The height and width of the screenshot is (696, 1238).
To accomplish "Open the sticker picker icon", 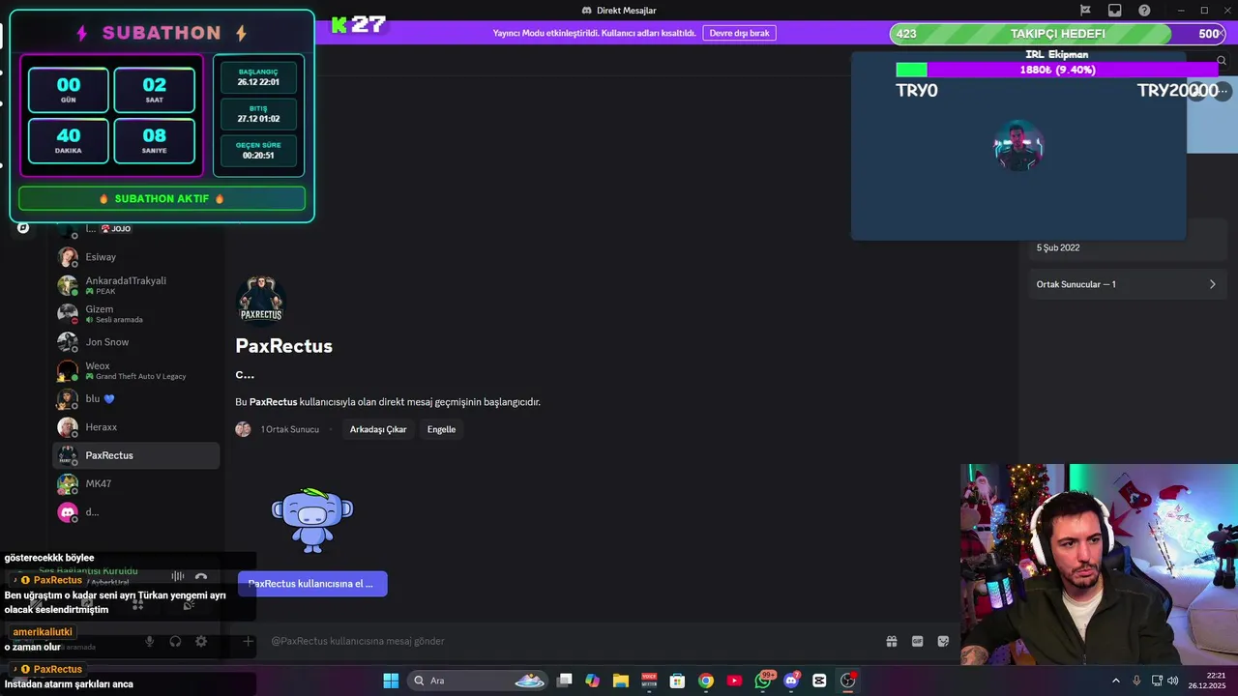I will coord(943,641).
